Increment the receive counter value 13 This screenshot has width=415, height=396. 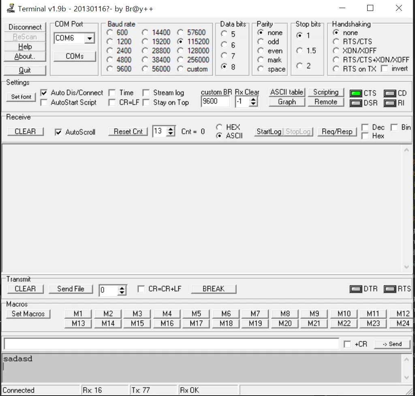pyautogui.click(x=171, y=129)
